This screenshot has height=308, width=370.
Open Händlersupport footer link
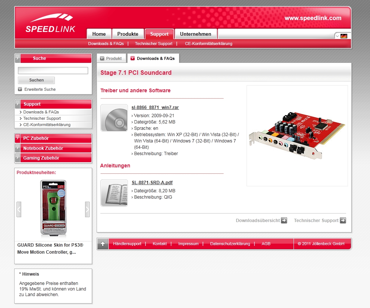(x=127, y=244)
